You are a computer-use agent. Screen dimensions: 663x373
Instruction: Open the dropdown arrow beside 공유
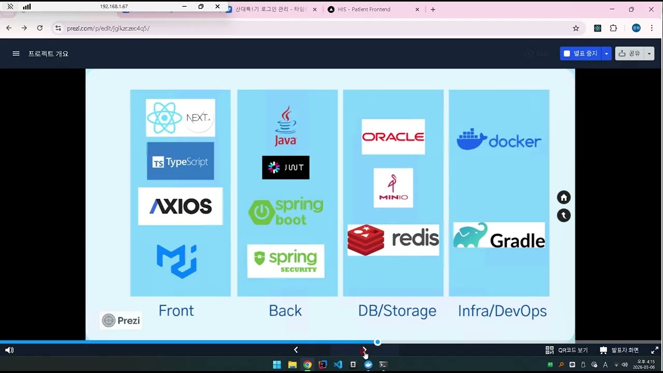(650, 53)
